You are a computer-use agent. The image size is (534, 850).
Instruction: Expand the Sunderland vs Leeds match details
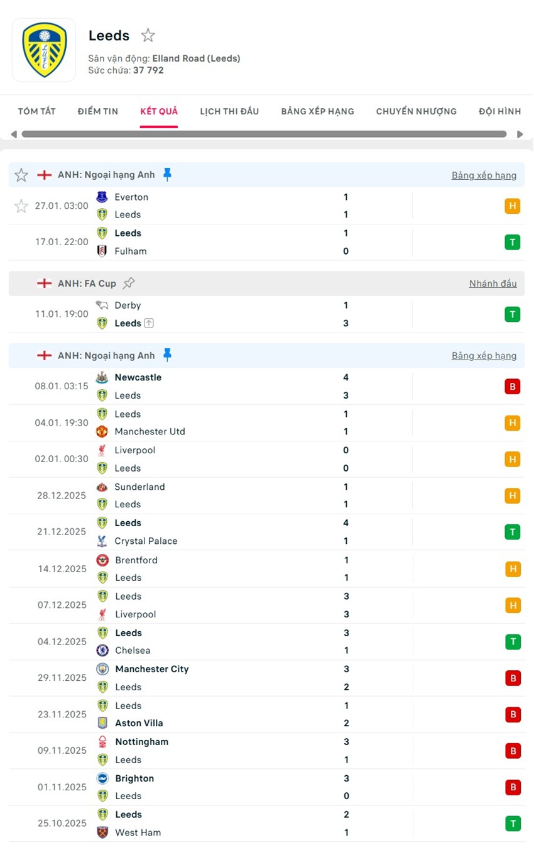click(251, 495)
